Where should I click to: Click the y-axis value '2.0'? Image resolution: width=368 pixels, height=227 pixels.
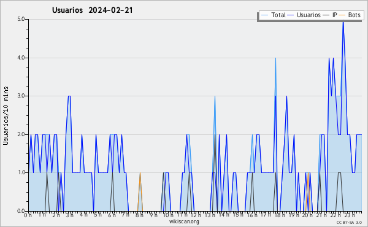coord(21,134)
